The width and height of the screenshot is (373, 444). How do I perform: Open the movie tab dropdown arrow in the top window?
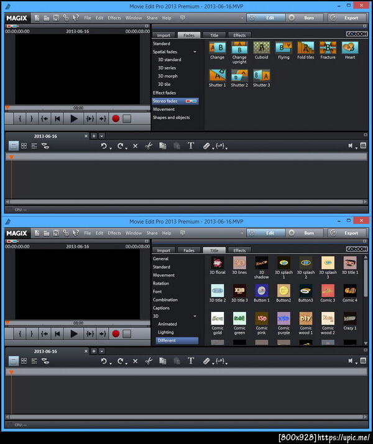102,136
